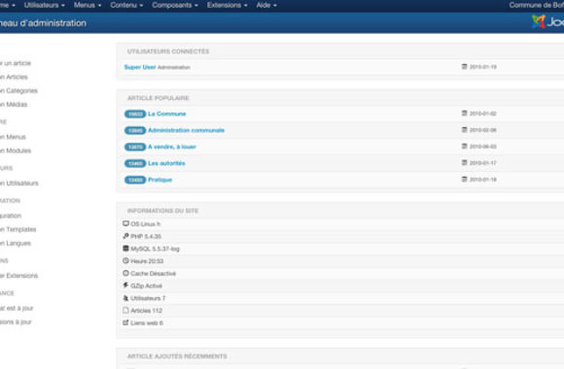
Task: Click the people icon beside Utilisateurs 7
Action: click(125, 298)
